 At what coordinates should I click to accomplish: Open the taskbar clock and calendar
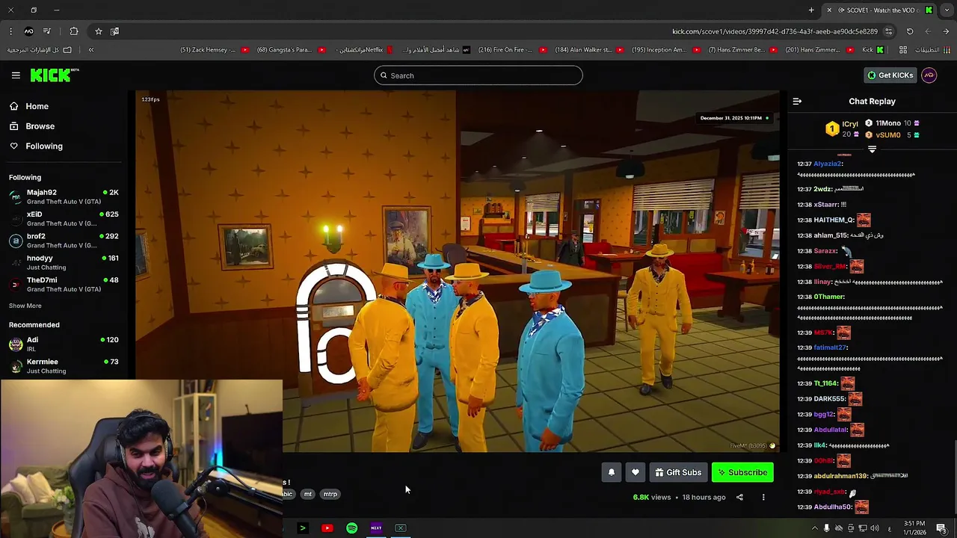(914, 528)
